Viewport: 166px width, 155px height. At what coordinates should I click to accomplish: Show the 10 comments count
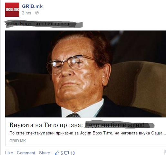point(73,153)
